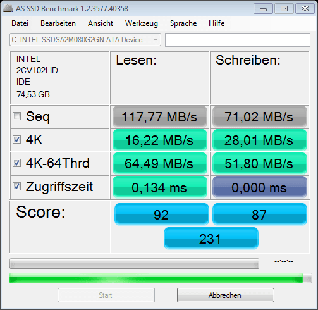Click the empty text field beside drive selector
Viewport: 318px width, 310px height.
coord(238,40)
